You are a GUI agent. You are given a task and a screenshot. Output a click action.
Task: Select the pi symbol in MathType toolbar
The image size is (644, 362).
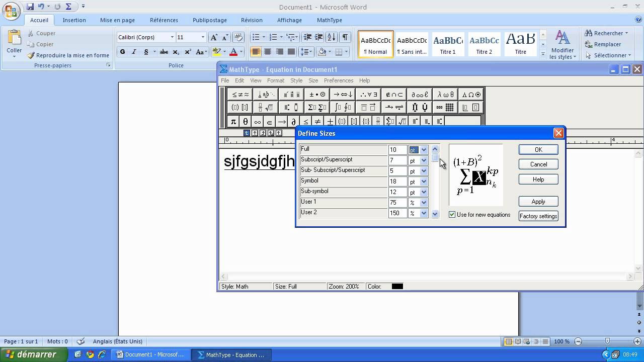[234, 121]
